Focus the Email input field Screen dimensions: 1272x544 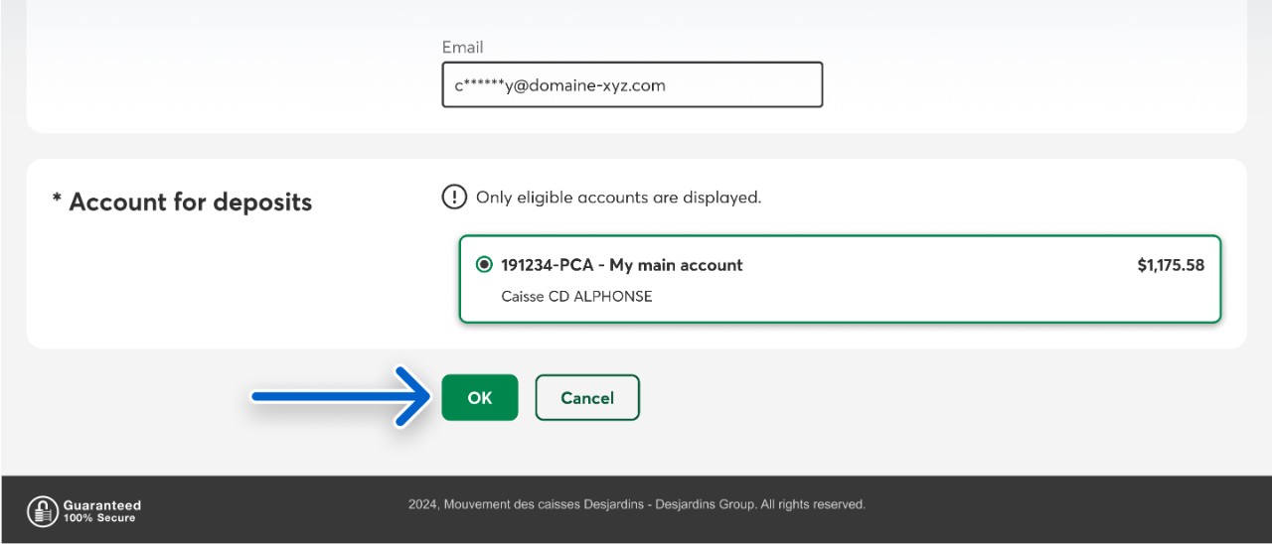click(x=632, y=84)
